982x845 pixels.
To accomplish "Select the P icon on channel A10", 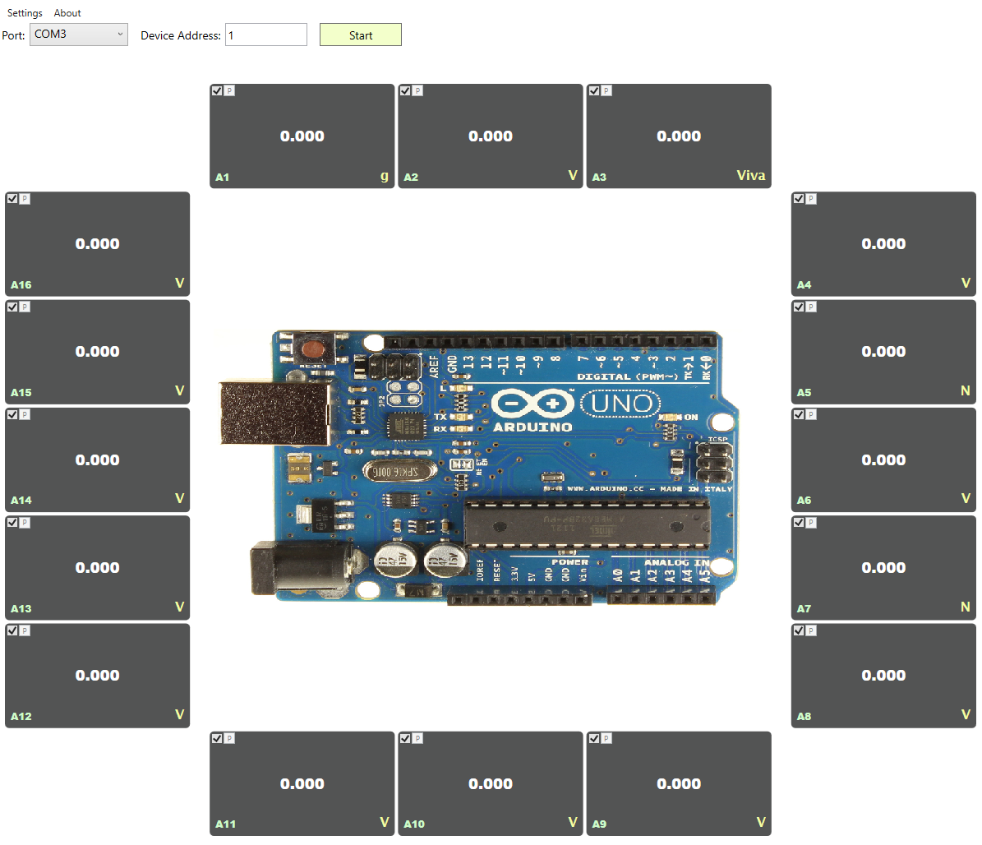I will (417, 738).
